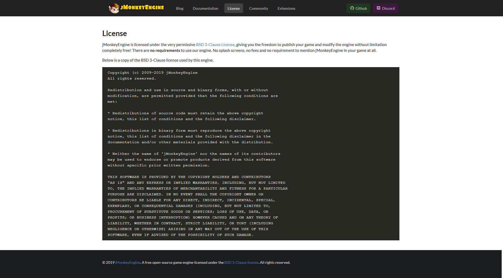
Task: Open the Community page
Action: click(259, 8)
